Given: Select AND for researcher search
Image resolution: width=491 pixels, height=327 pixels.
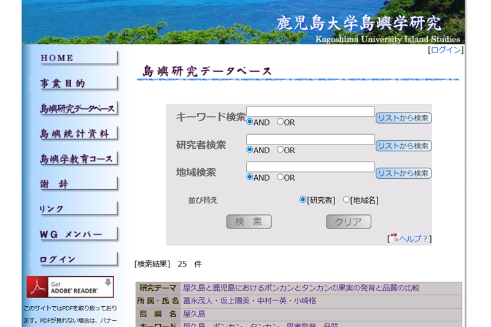Looking at the screenshot, I should (x=250, y=149).
